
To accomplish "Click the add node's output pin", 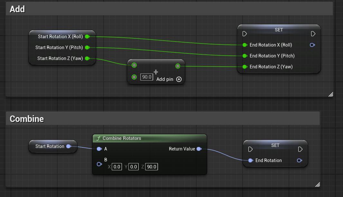I will click(x=178, y=66).
